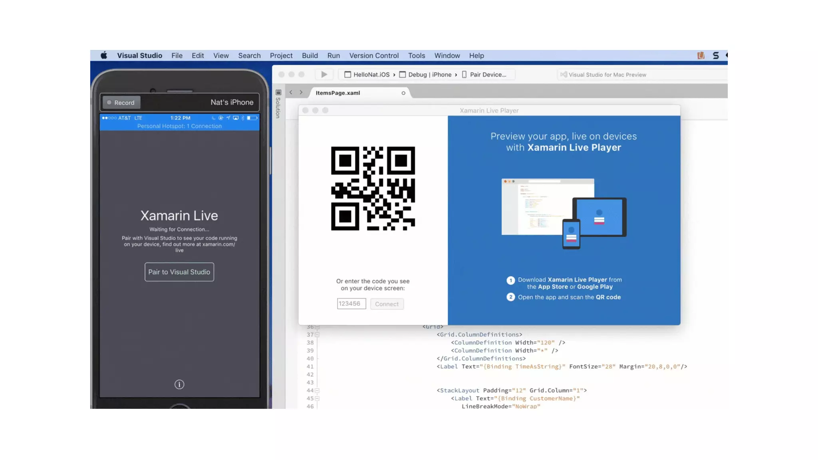The image size is (818, 460).
Task: Toggle the Record button on the iPhone mirror
Action: (x=121, y=103)
